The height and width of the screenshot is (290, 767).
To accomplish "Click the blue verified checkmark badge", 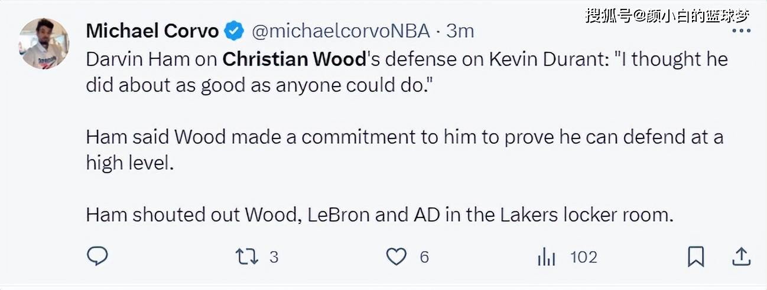I will pyautogui.click(x=235, y=31).
